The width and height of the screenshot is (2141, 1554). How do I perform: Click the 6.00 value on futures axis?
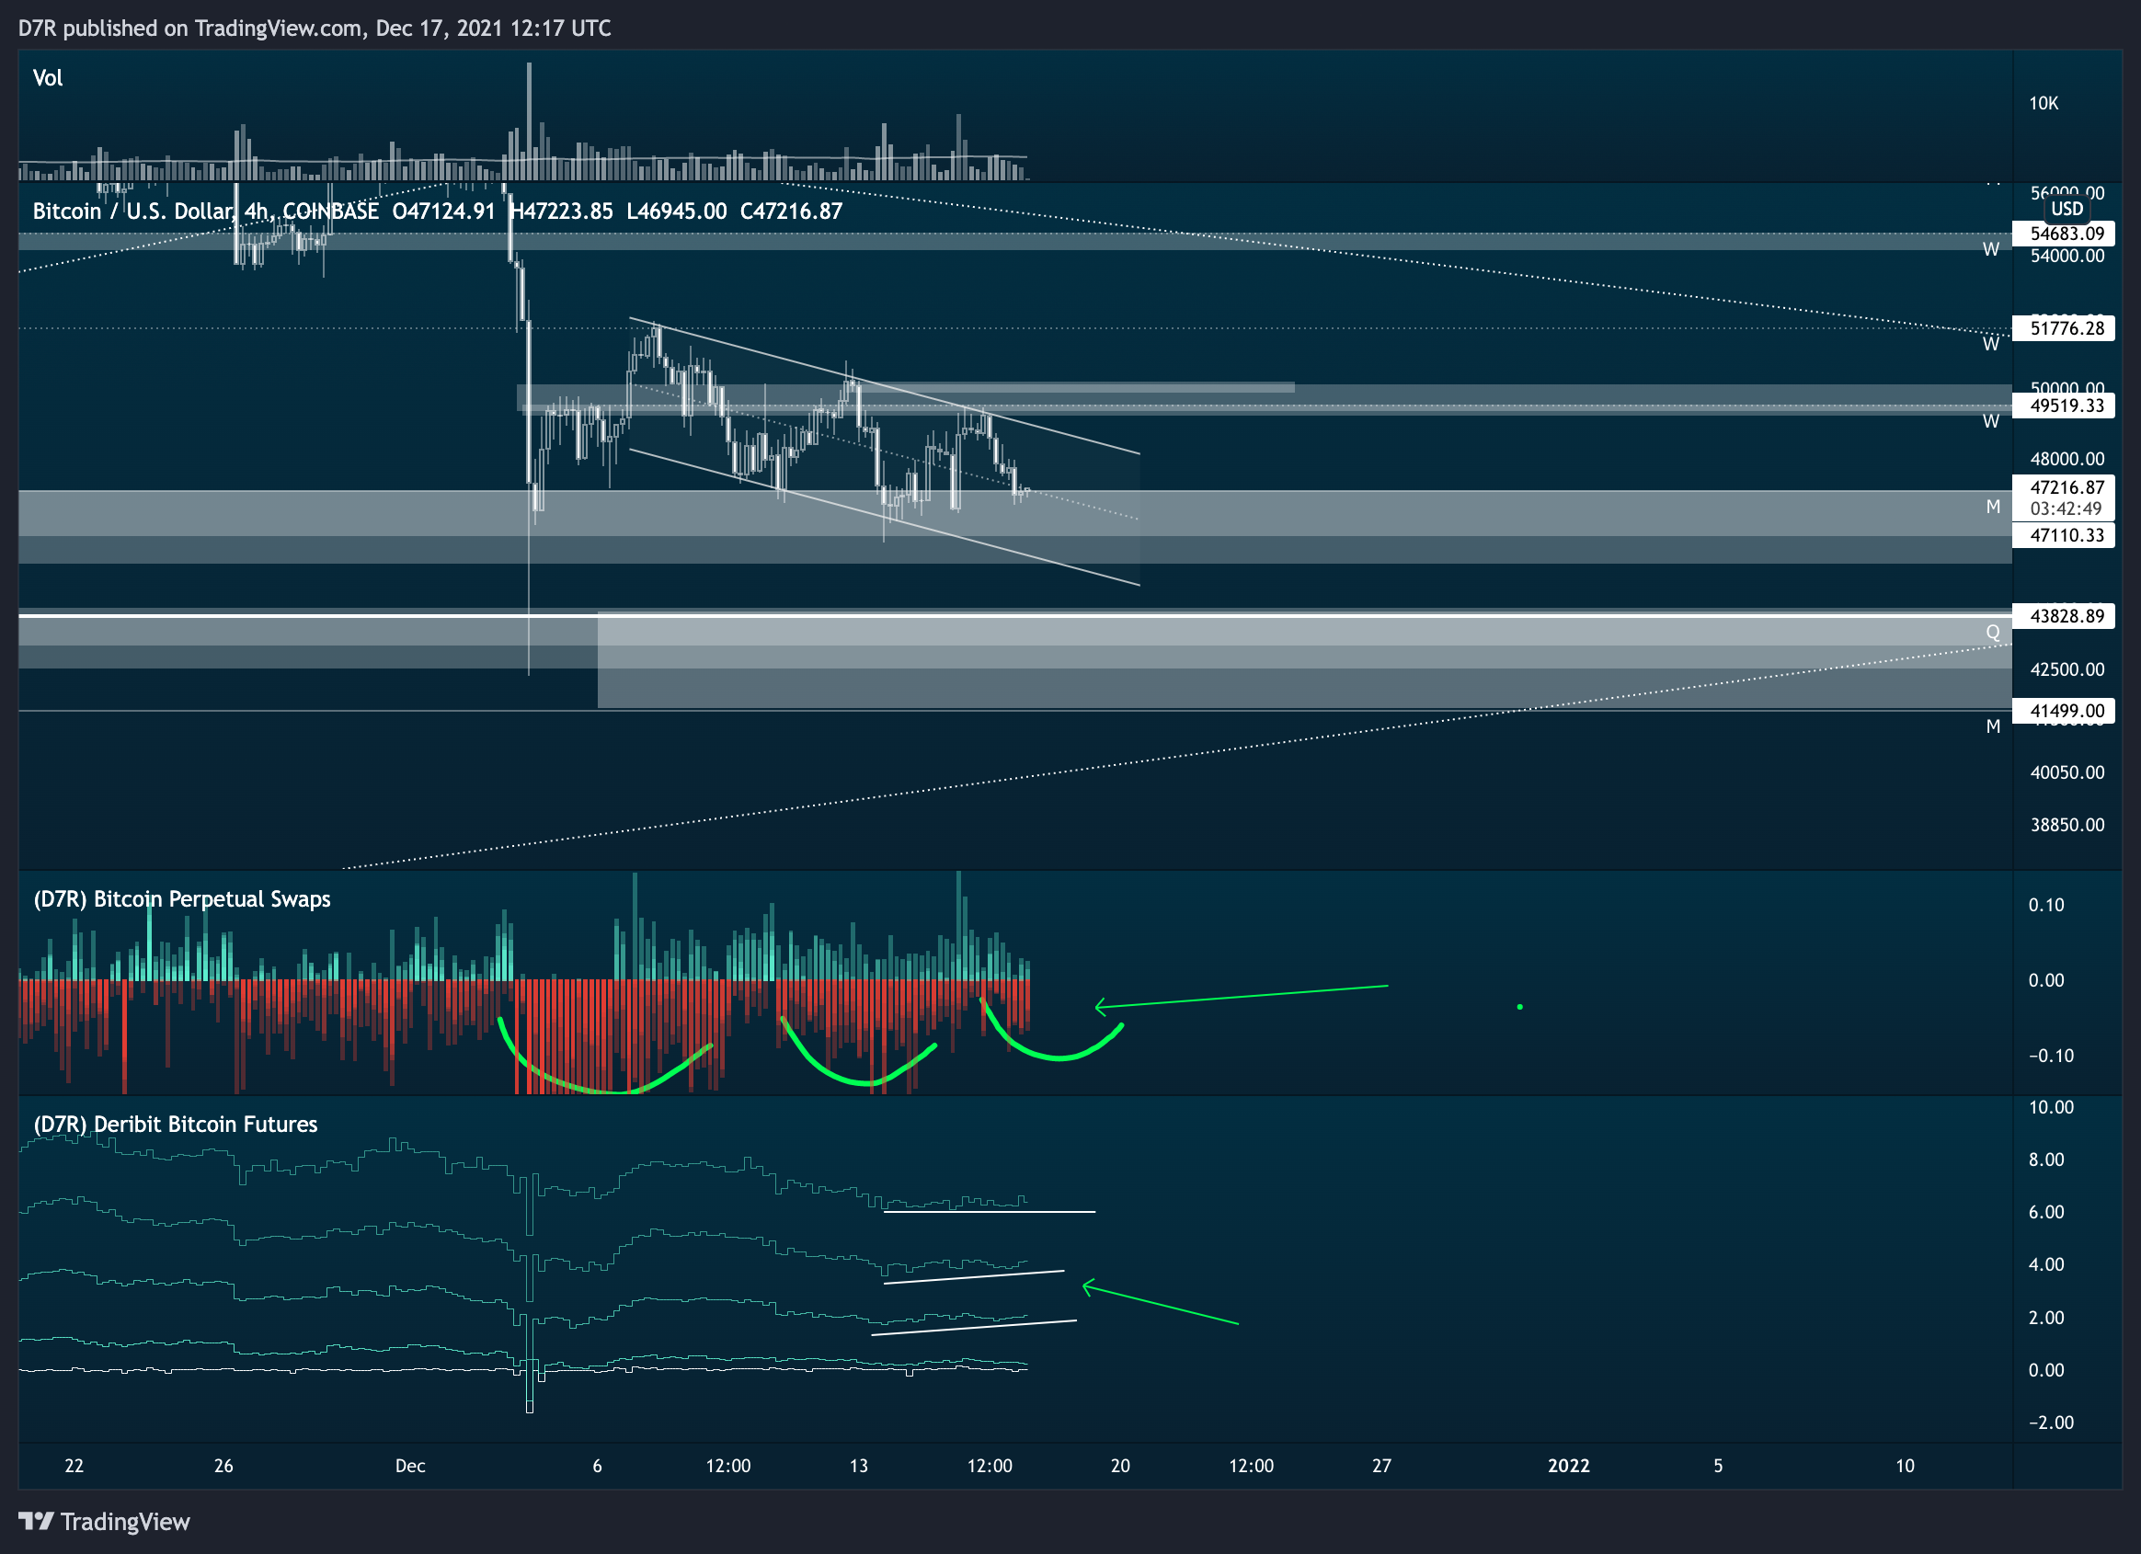tap(2046, 1212)
